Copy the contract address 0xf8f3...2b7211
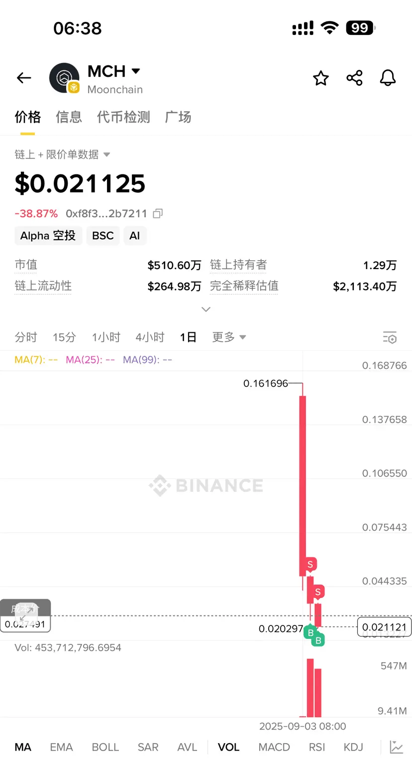 pos(158,214)
